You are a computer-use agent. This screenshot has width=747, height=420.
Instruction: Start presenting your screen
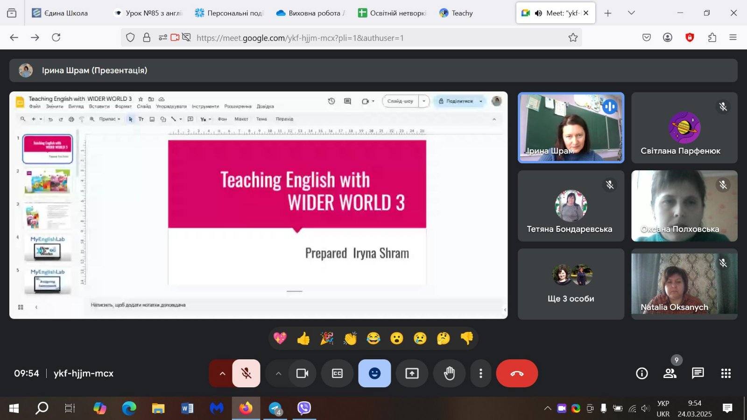pos(412,373)
